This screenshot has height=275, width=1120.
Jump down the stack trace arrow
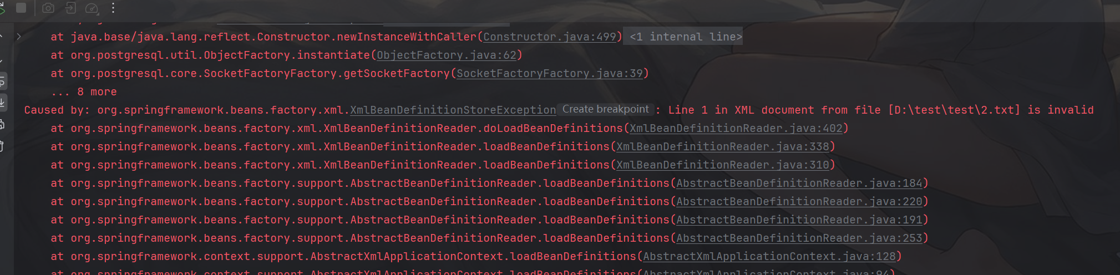2,59
